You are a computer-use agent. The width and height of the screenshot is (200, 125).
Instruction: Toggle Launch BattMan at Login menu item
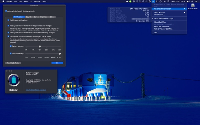point(169,18)
